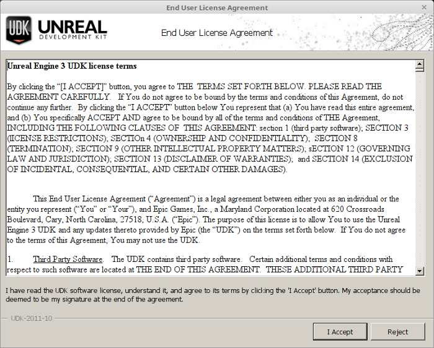Click the scrollbar track below the thumb
This screenshot has width=434, height=348.
[420, 170]
